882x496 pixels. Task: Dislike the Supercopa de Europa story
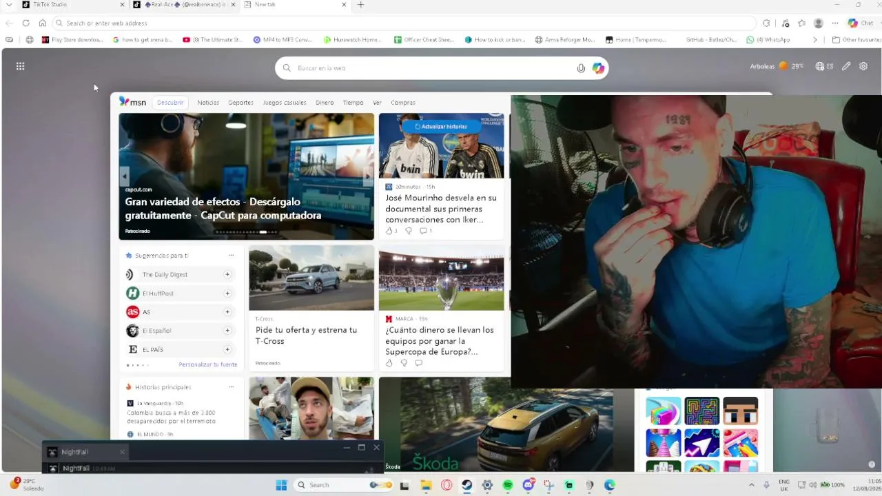tap(404, 363)
